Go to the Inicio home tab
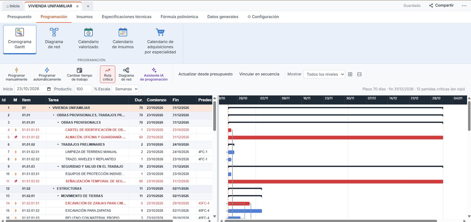The height and width of the screenshot is (222, 471). [x=13, y=6]
